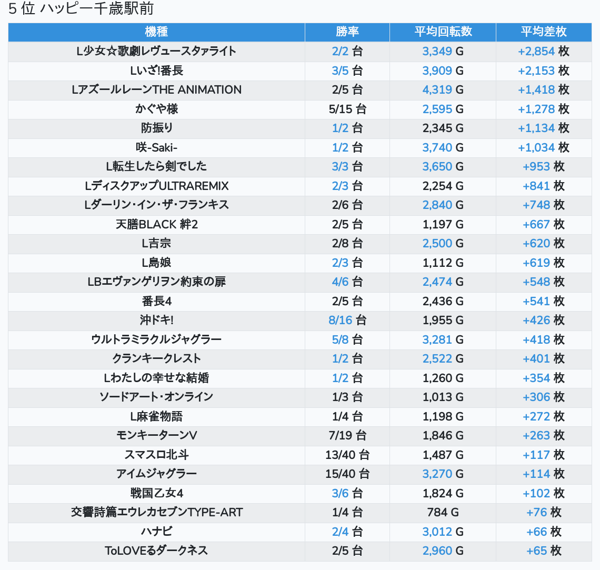Select ToLOVEるダークネス machine name
Viewport: 600px width, 570px height.
pyautogui.click(x=156, y=551)
